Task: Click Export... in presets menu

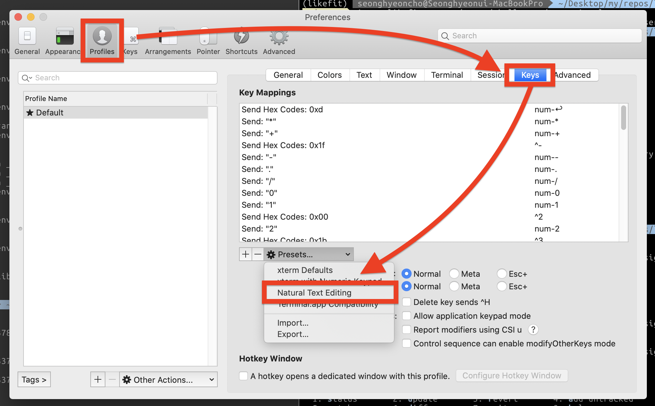Action: tap(293, 334)
